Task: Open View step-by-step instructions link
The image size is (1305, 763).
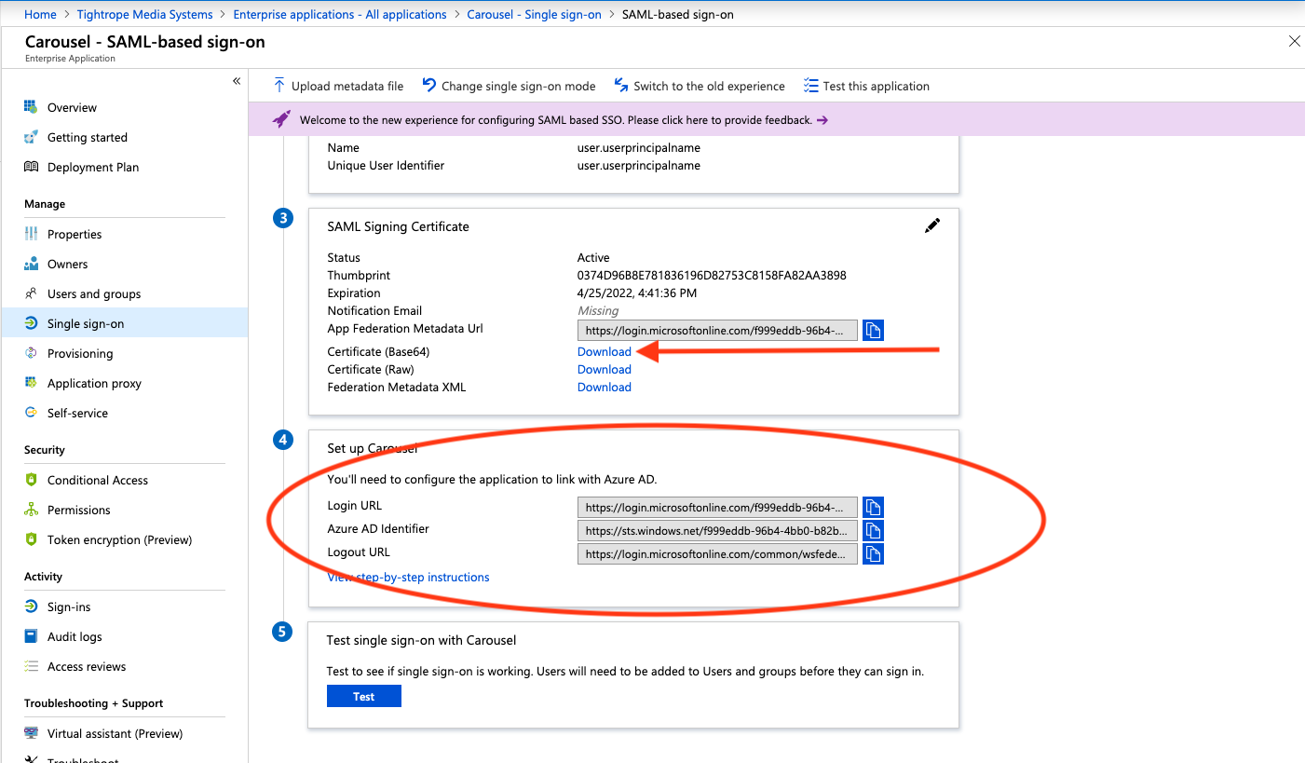Action: pyautogui.click(x=408, y=577)
